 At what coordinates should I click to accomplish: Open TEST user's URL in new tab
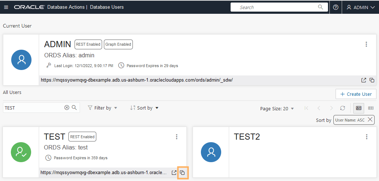(174, 173)
